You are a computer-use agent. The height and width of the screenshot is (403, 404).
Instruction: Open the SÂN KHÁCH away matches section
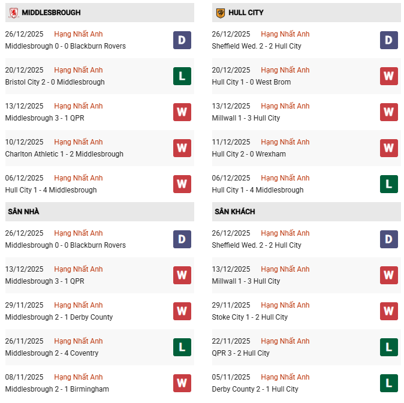[x=234, y=212]
